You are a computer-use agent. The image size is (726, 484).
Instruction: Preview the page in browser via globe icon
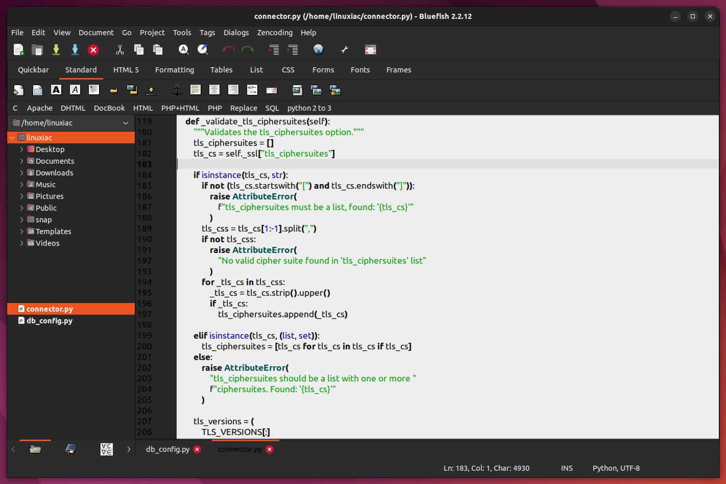coord(318,49)
